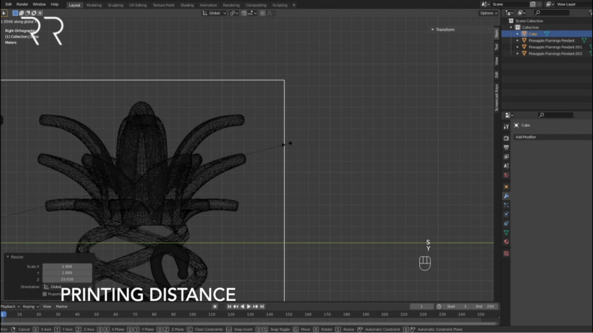Open the timeline View menu

click(47, 306)
